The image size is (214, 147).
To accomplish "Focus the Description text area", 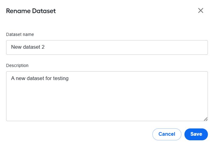I will (107, 96).
